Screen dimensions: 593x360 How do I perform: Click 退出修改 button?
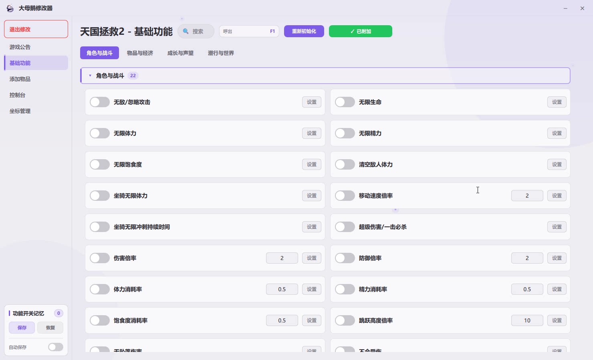click(x=36, y=29)
